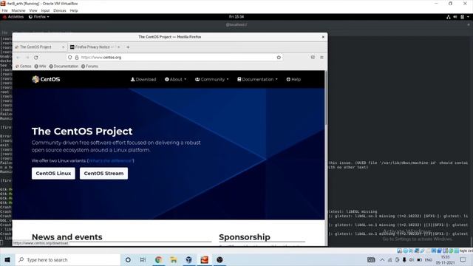The height and width of the screenshot is (266, 473).
Task: Open ENG language indicator in tray
Action: (429, 259)
